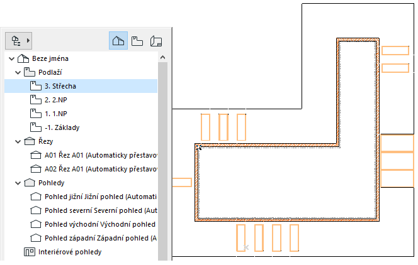Switch to Layout Book icon
Screen dimensions: 418x265
[x=156, y=41]
